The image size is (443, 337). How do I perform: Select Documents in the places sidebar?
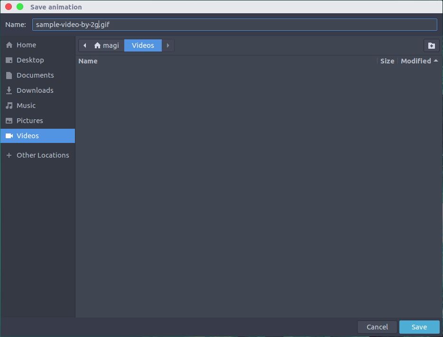(x=37, y=75)
